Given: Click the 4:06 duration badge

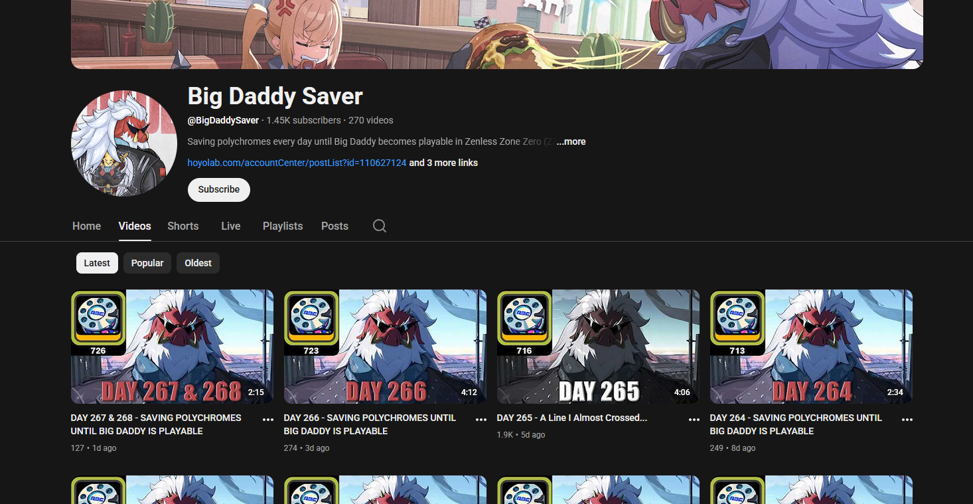Looking at the screenshot, I should pos(682,392).
